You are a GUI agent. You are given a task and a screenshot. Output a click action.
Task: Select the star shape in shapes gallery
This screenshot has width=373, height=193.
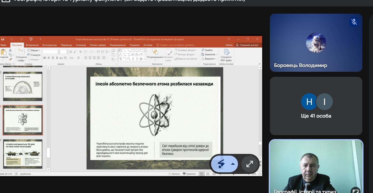click(x=141, y=59)
